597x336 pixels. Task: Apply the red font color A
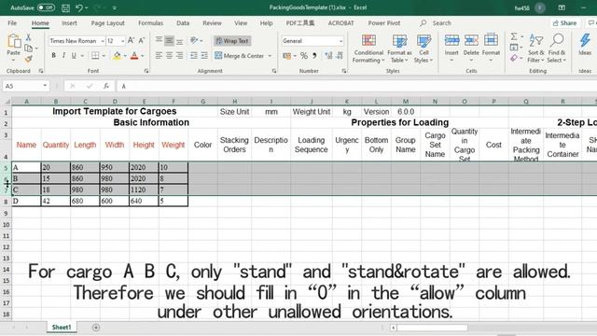click(x=134, y=56)
